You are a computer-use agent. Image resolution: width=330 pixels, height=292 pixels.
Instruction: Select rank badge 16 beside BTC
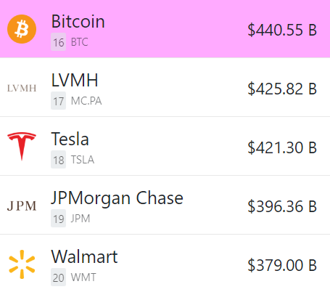(x=58, y=42)
